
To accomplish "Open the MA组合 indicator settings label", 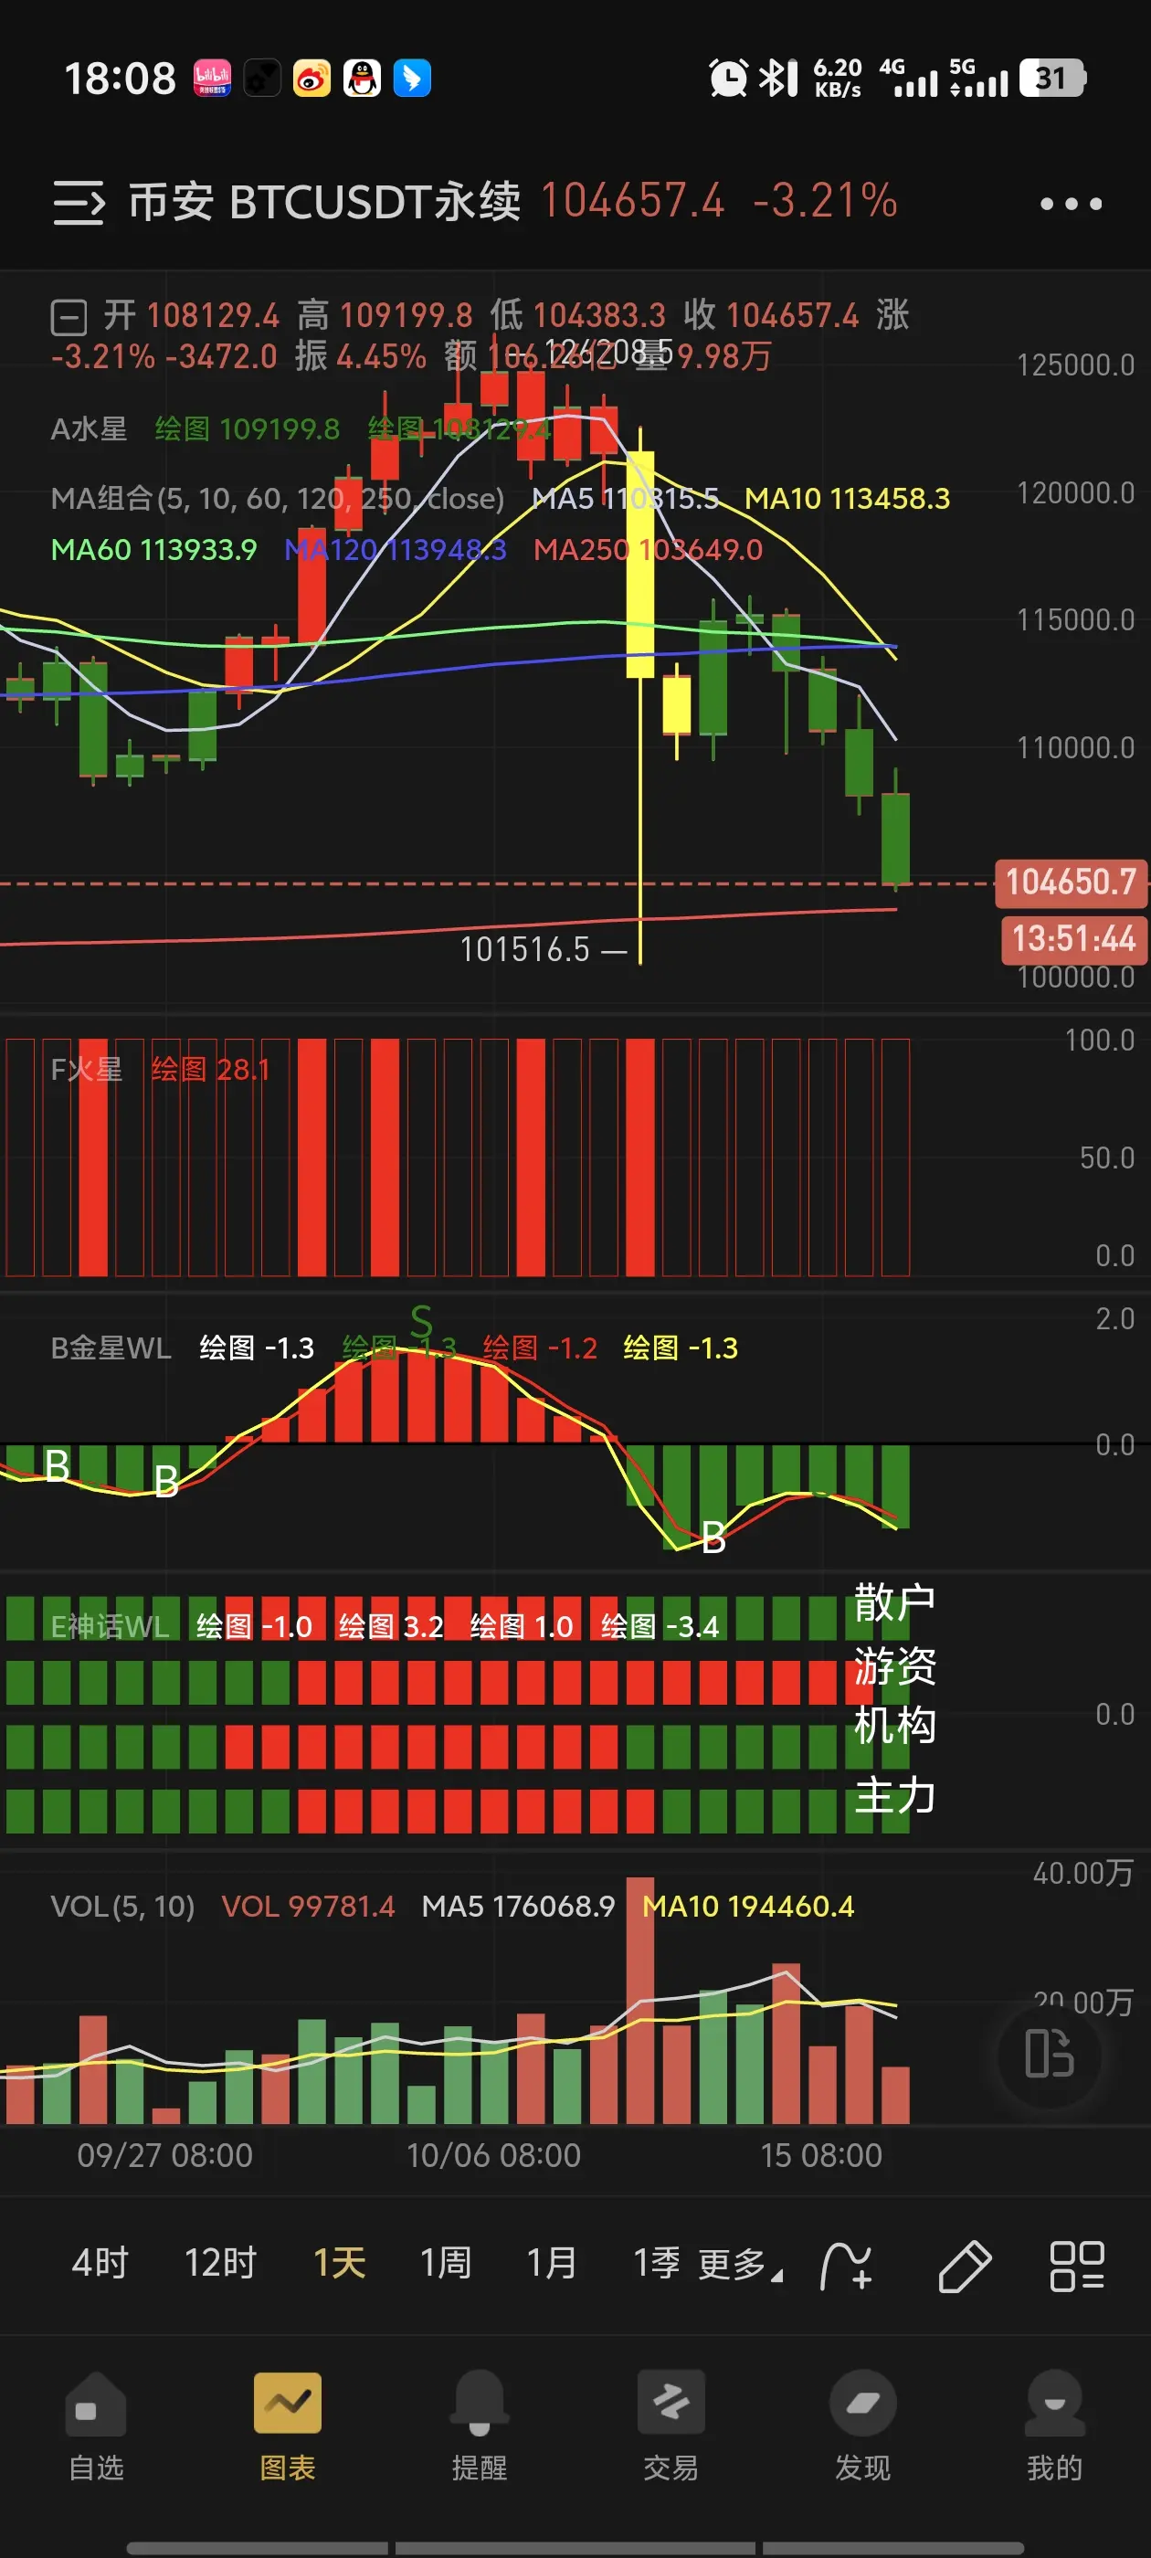I will point(278,499).
